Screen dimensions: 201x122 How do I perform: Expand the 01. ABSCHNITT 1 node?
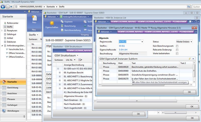click(60, 77)
